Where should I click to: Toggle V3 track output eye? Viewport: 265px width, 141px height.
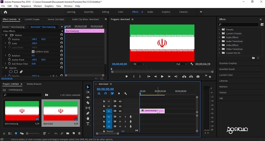pos(120,101)
